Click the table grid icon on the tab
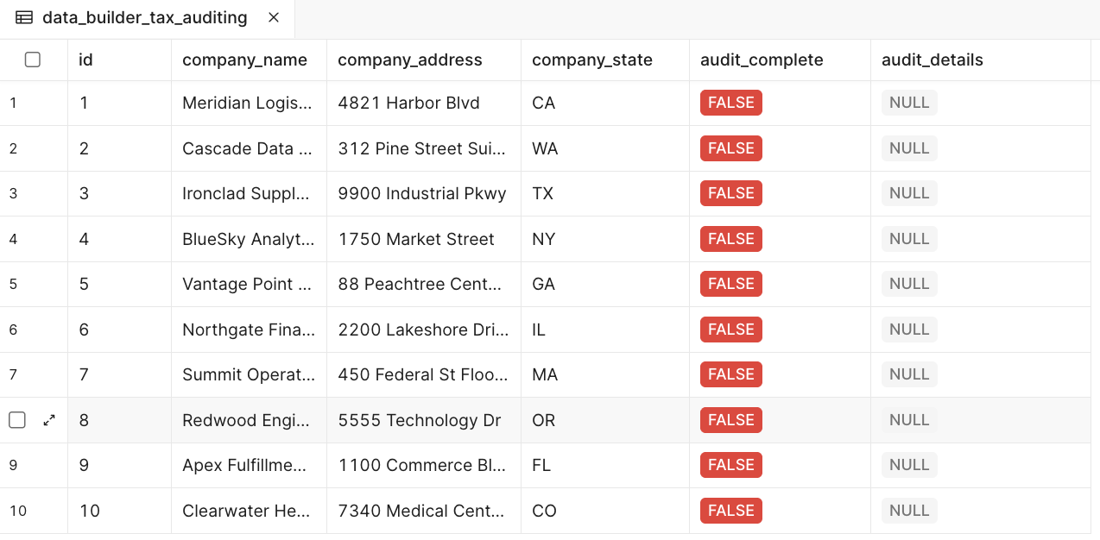The height and width of the screenshot is (540, 1100). [x=24, y=17]
